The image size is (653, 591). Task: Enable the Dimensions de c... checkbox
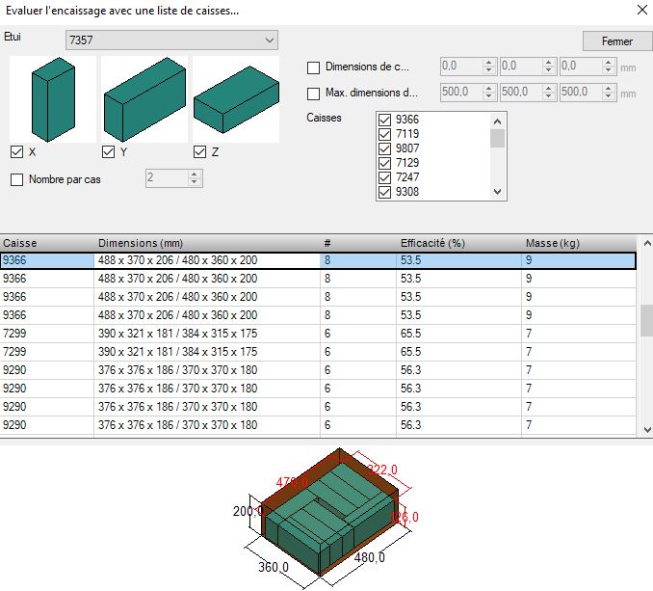click(313, 67)
